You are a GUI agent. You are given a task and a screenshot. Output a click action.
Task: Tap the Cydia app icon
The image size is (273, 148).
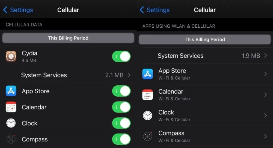pyautogui.click(x=11, y=56)
